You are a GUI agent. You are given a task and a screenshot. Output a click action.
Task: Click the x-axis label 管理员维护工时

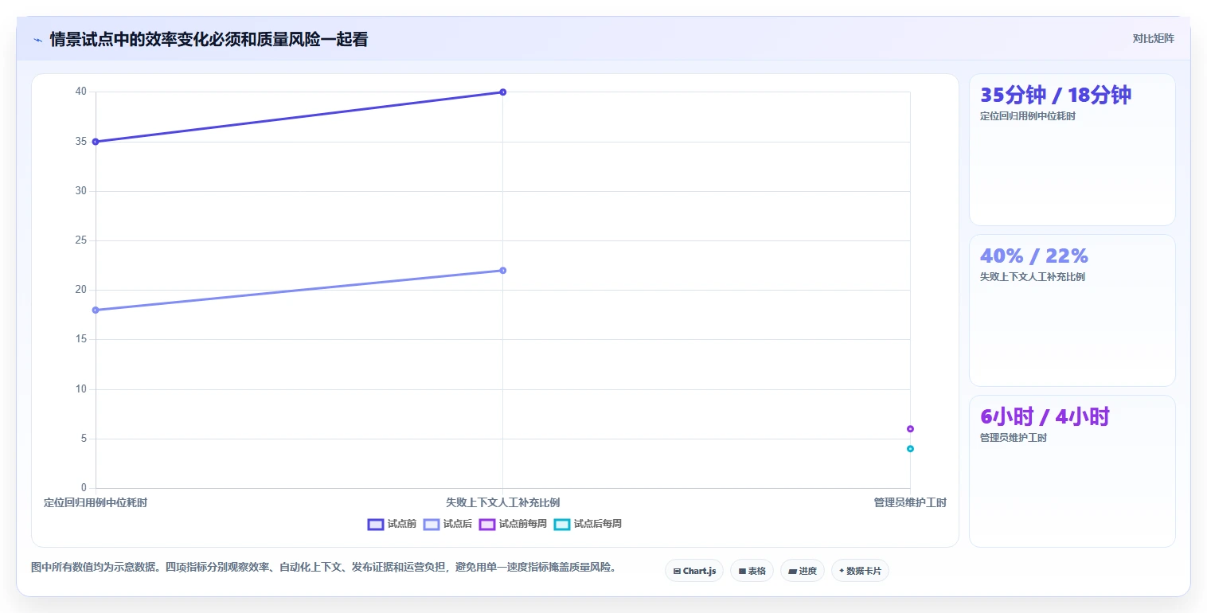[x=910, y=503]
